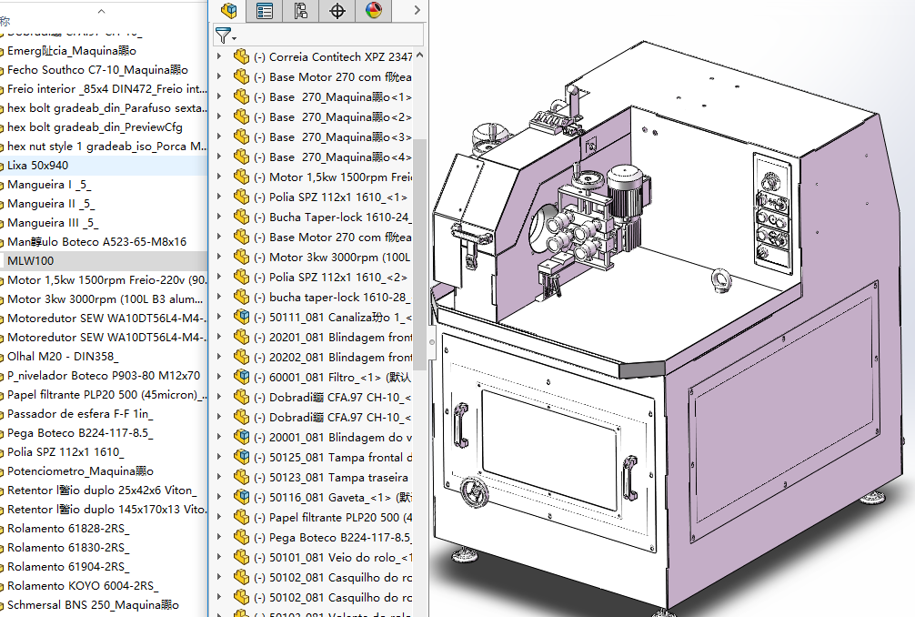This screenshot has height=617, width=915.
Task: Select the MLW100 file in the list
Action: 30,261
